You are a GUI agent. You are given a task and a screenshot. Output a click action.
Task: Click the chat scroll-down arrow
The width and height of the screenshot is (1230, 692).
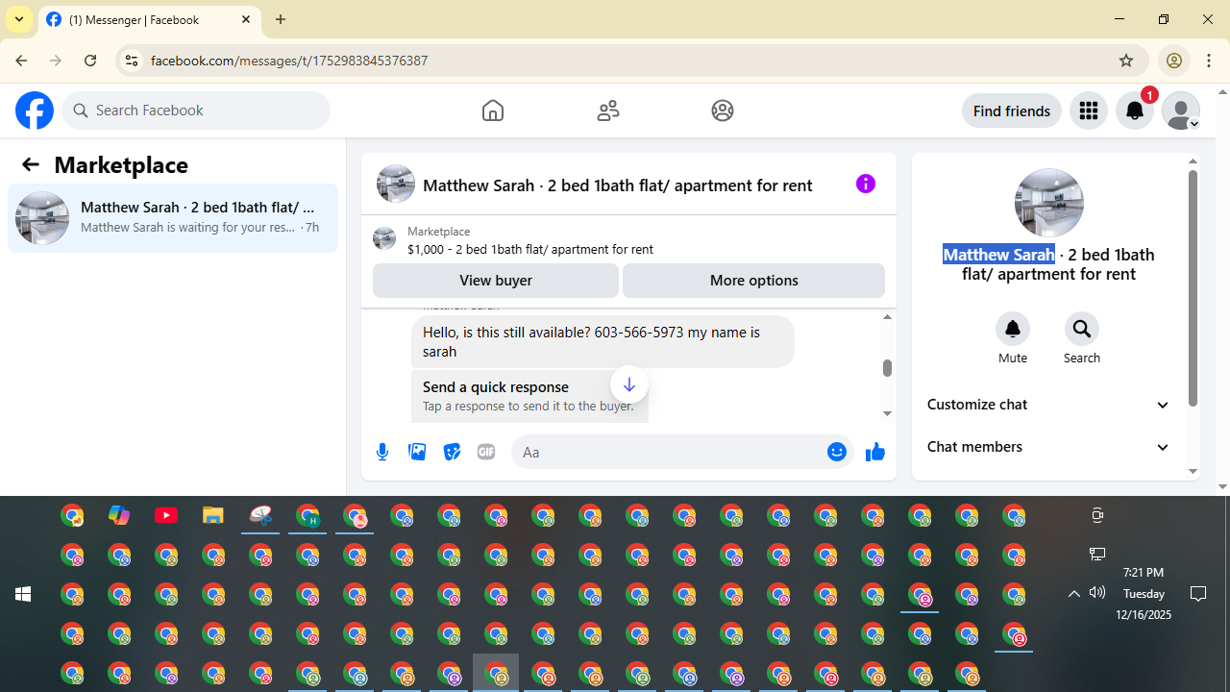pos(887,413)
